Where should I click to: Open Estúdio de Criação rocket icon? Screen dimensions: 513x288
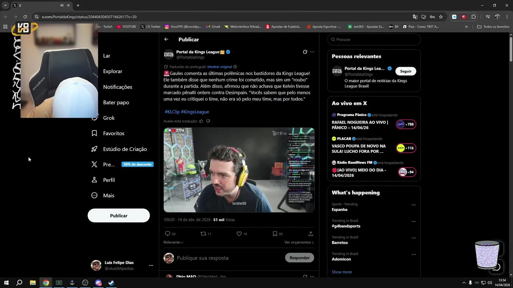94,149
